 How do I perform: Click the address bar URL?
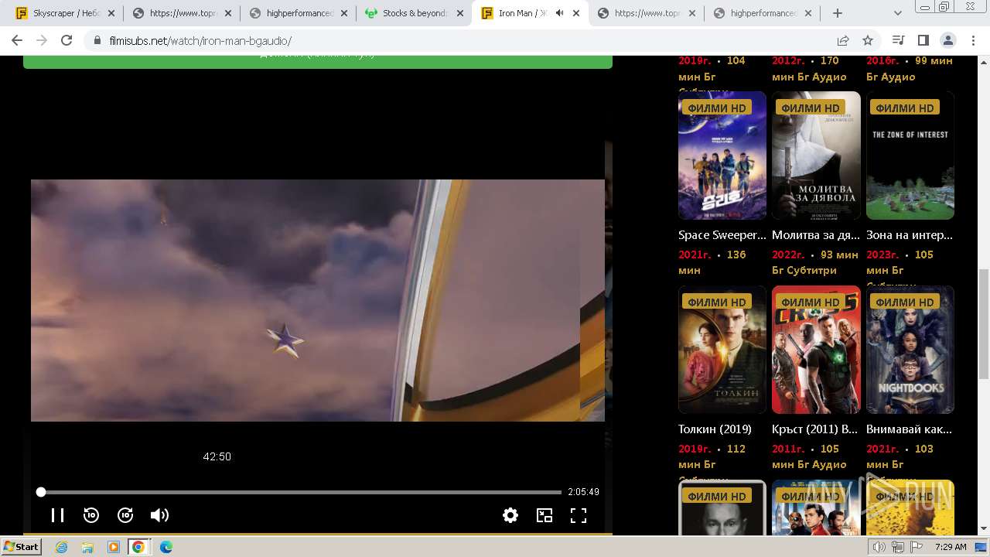click(200, 41)
